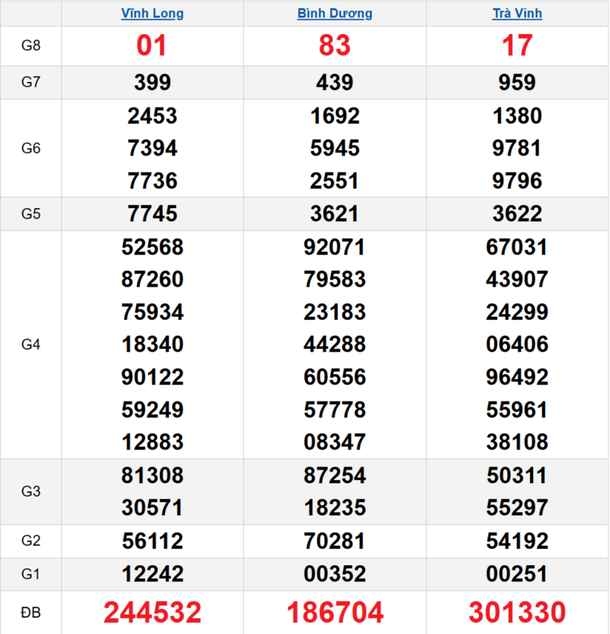The height and width of the screenshot is (634, 610).
Task: Open the Trà Vinh province link
Action: tap(517, 14)
